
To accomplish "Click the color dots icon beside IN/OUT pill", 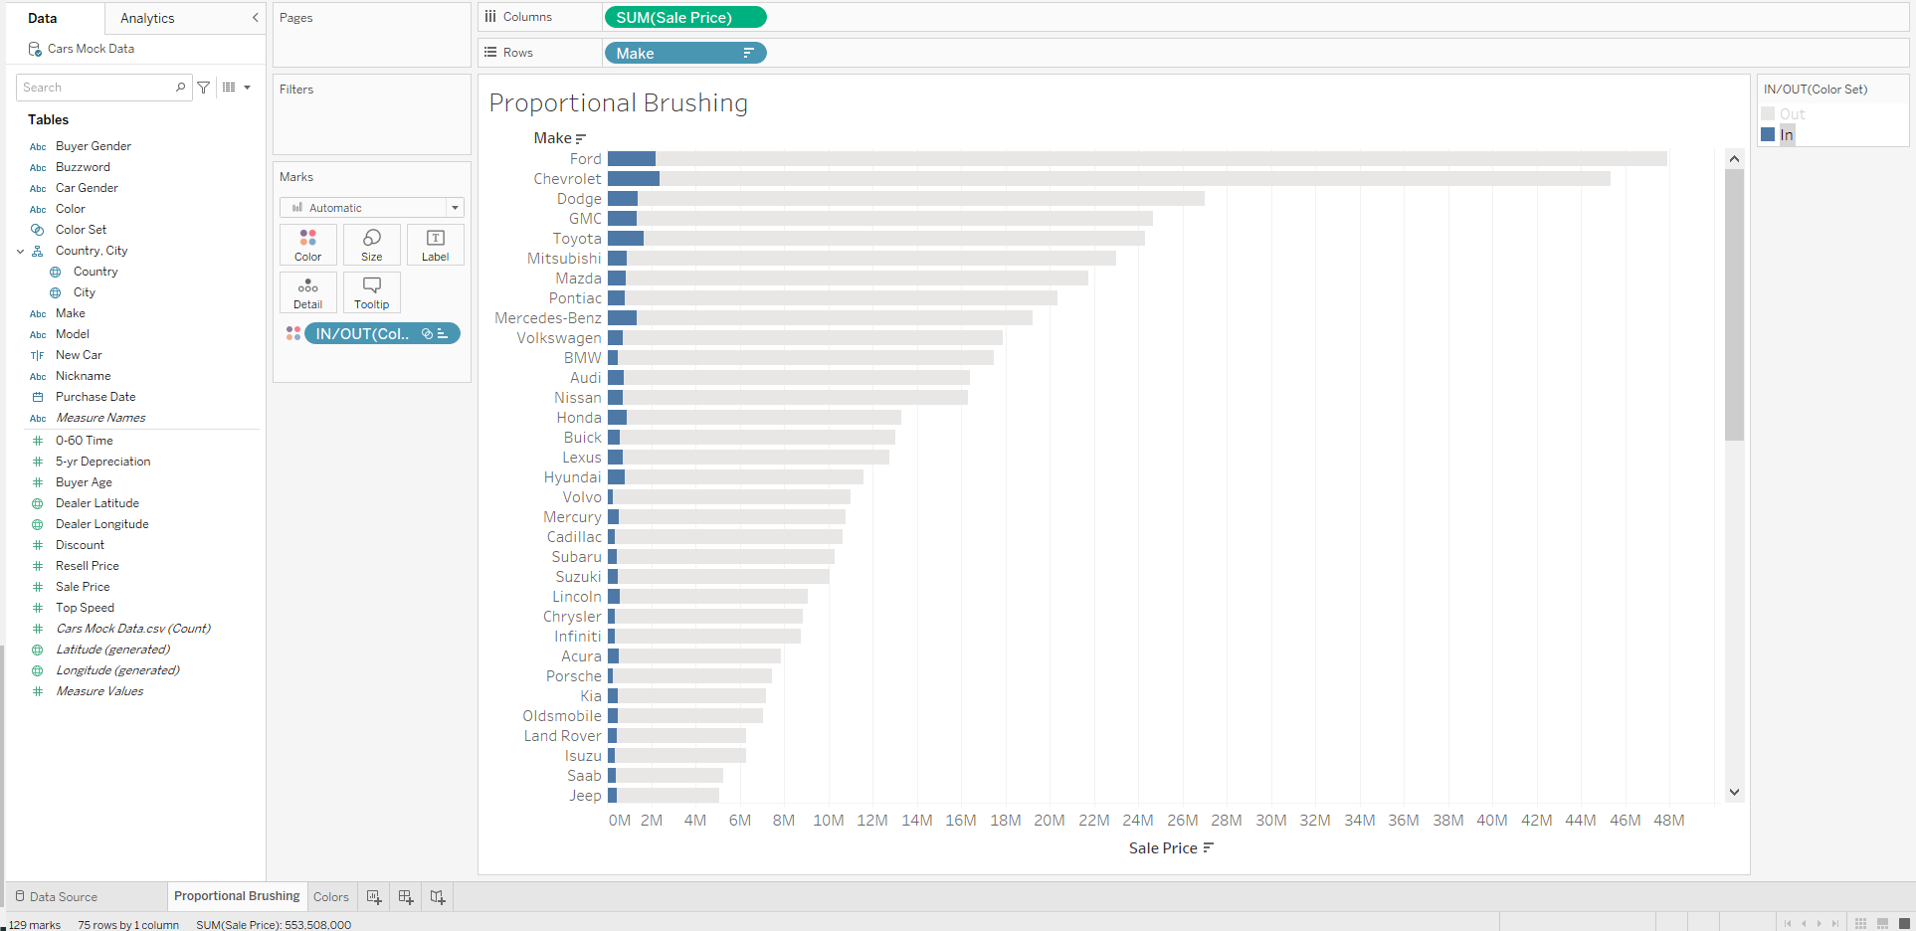I will point(293,333).
